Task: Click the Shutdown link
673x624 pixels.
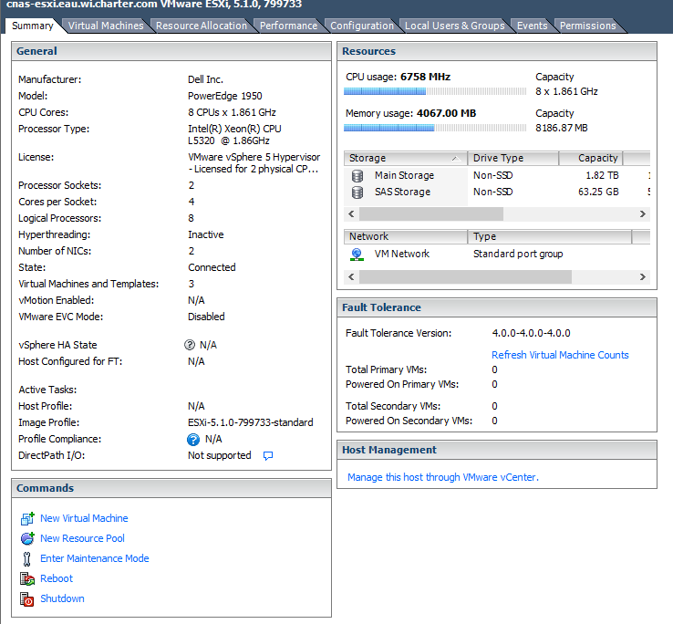Action: (x=62, y=598)
